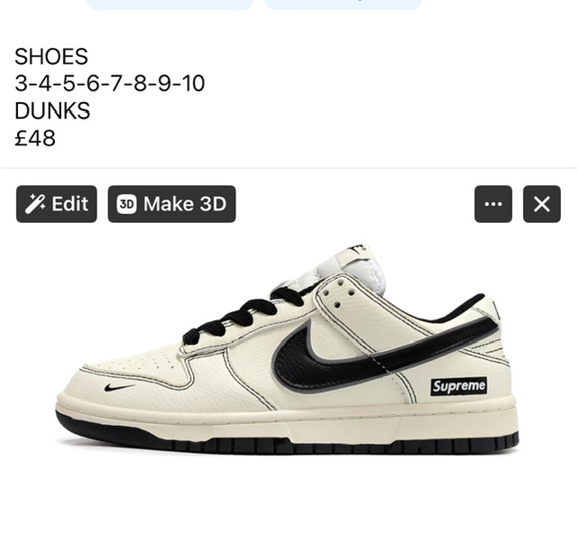The height and width of the screenshot is (554, 577).
Task: Click the small swoosh on the toe box
Action: (119, 387)
